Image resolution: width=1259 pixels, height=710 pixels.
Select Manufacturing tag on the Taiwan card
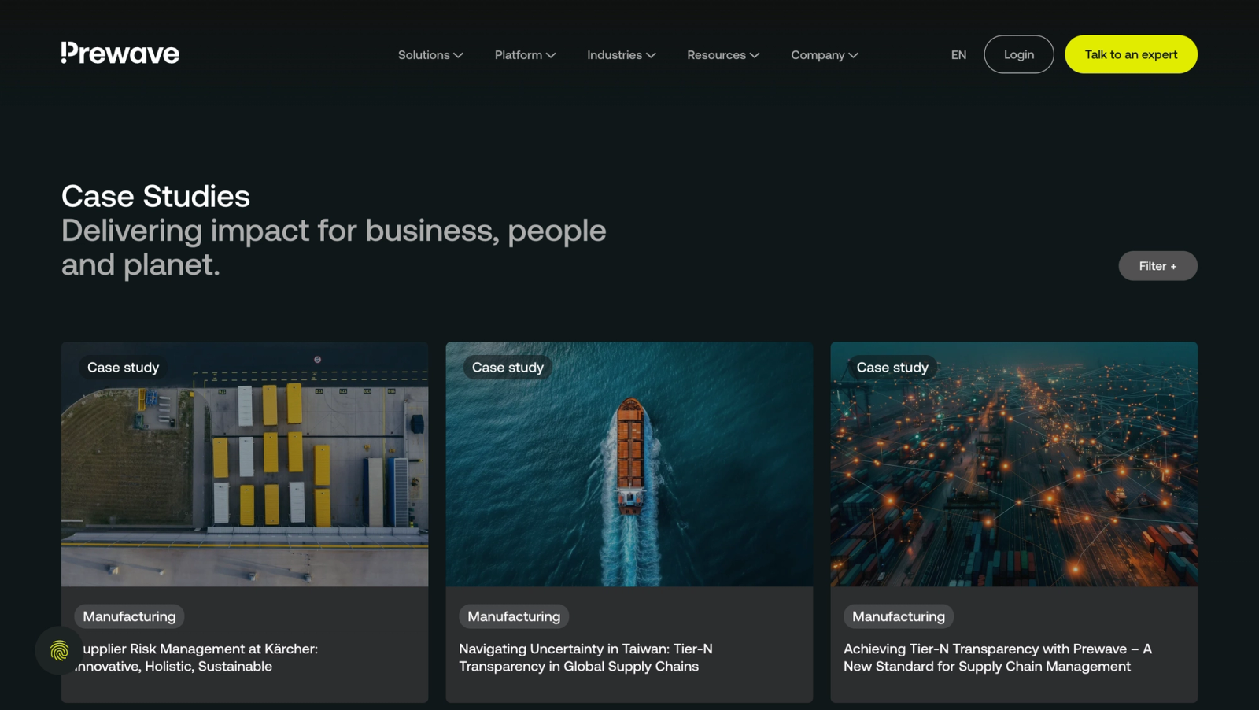(514, 616)
